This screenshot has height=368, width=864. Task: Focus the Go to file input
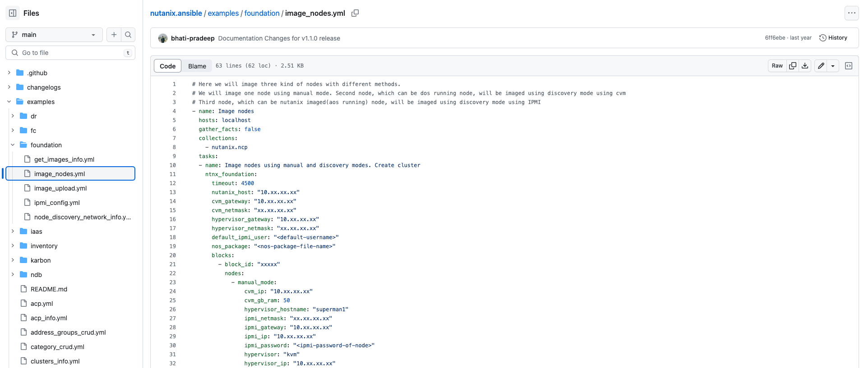pyautogui.click(x=70, y=53)
